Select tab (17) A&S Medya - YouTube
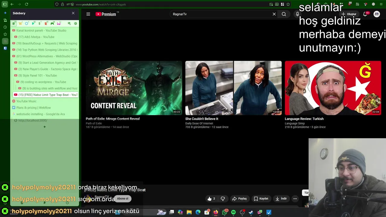Viewport: 386px width, 217px height. point(46,37)
